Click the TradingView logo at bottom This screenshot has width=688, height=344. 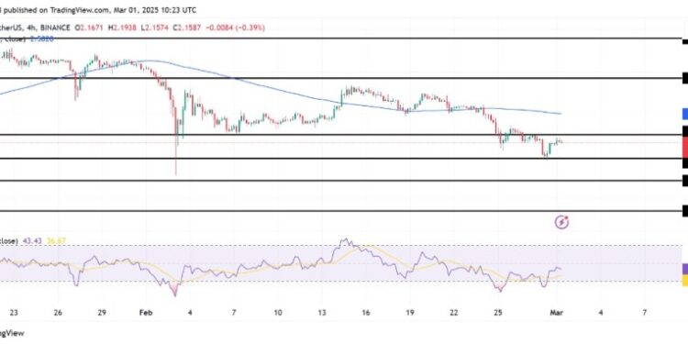tap(12, 333)
